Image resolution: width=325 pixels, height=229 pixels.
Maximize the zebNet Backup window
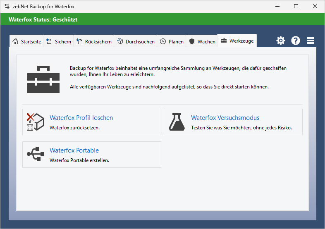coord(296,7)
